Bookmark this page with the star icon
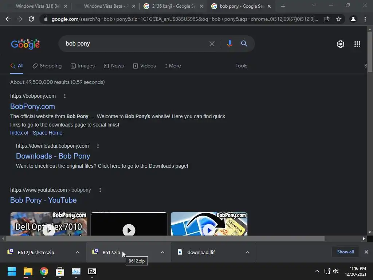The image size is (373, 280). (339, 19)
